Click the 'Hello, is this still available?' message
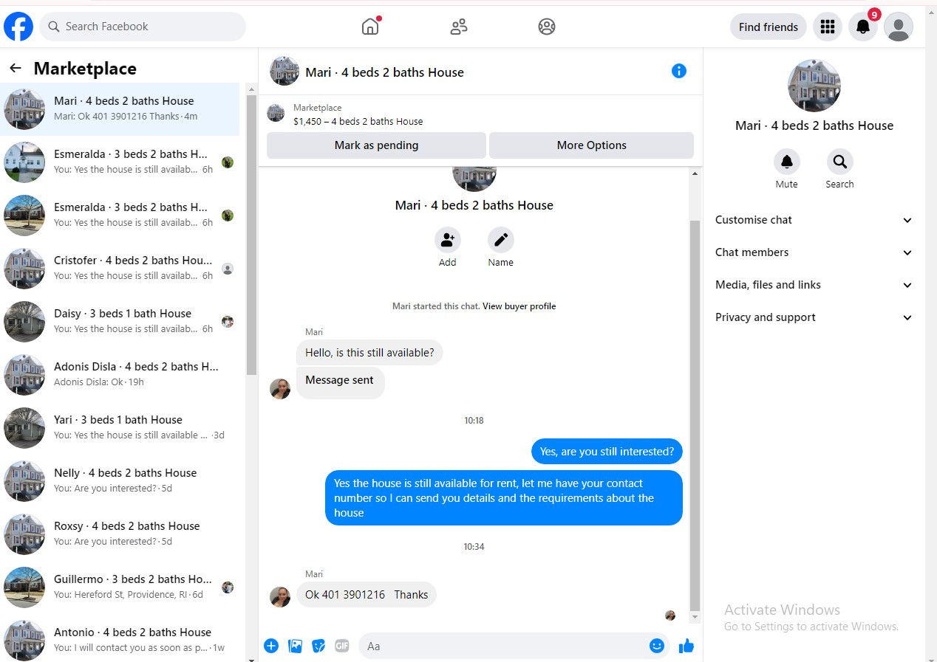The image size is (937, 662). 369,353
